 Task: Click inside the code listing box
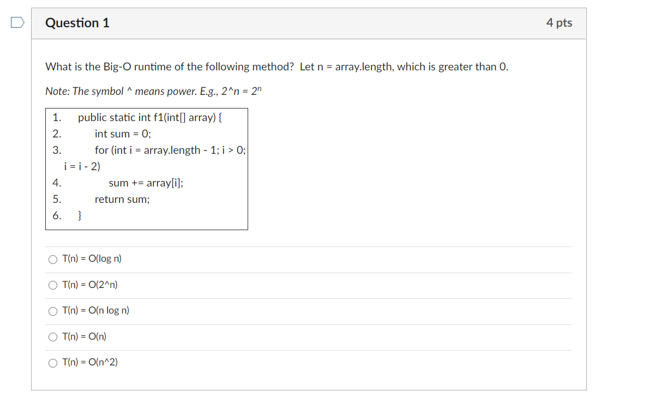click(x=146, y=169)
